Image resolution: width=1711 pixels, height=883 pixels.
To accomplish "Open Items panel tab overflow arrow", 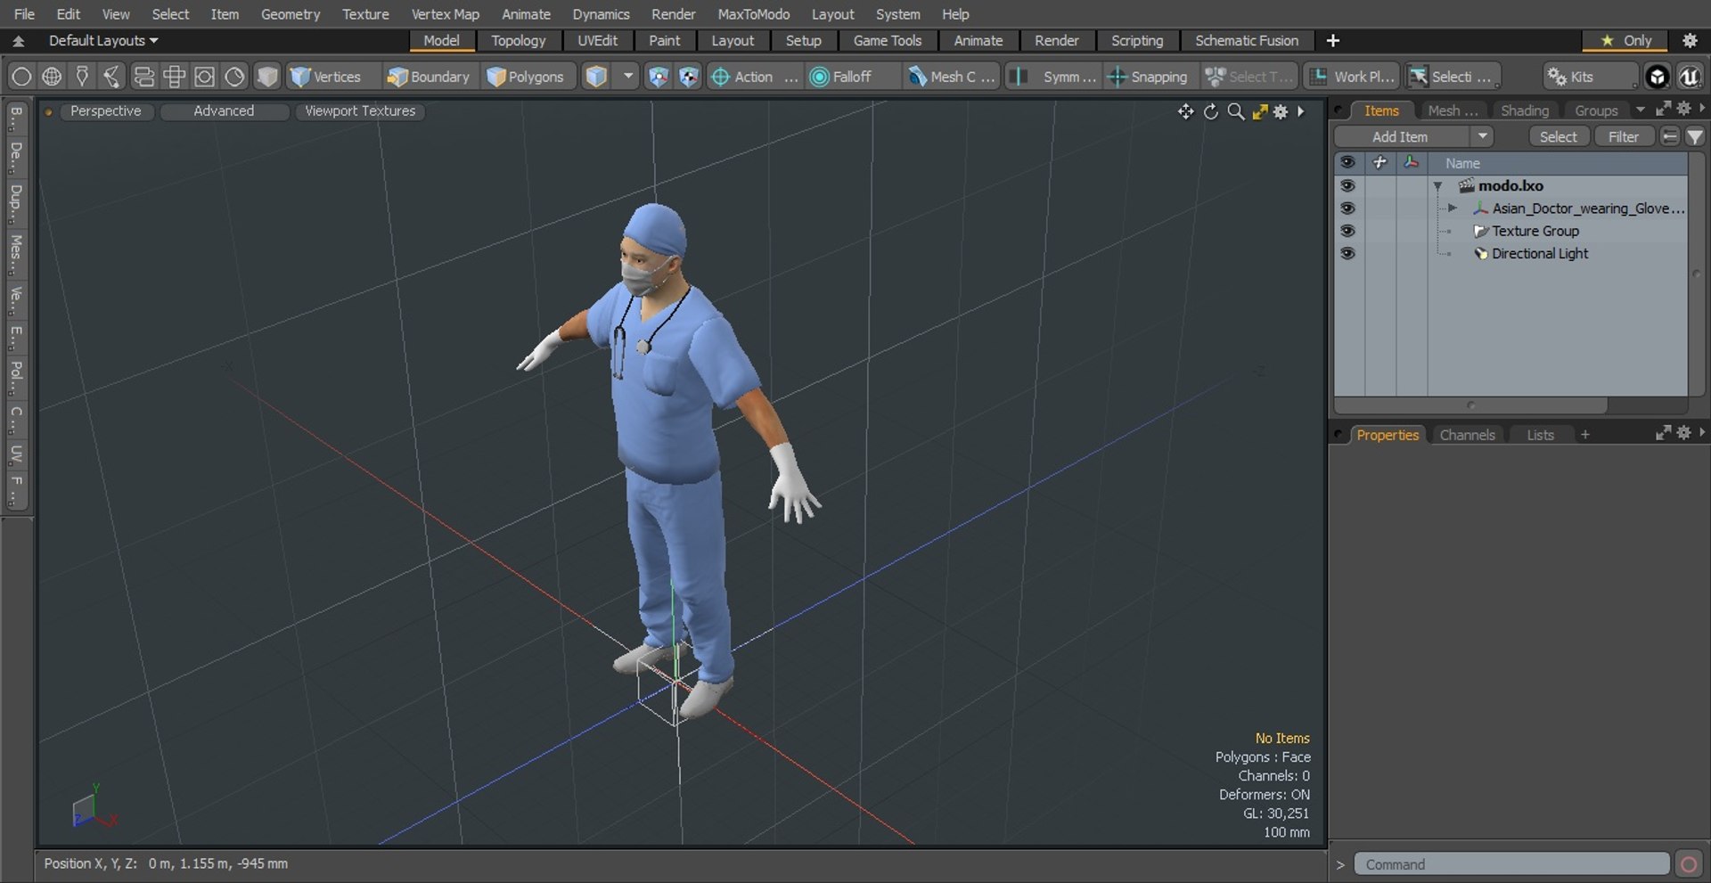I will click(1640, 110).
